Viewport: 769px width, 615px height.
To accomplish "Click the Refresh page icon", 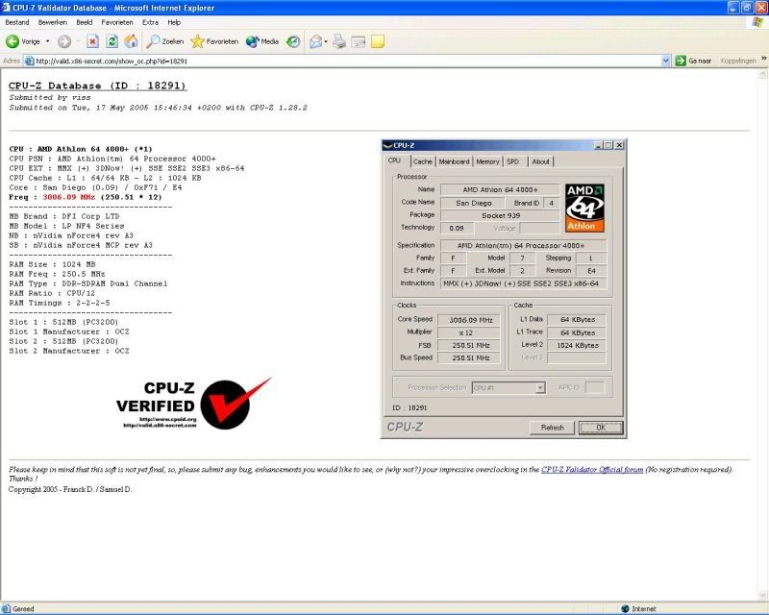I will click(112, 41).
